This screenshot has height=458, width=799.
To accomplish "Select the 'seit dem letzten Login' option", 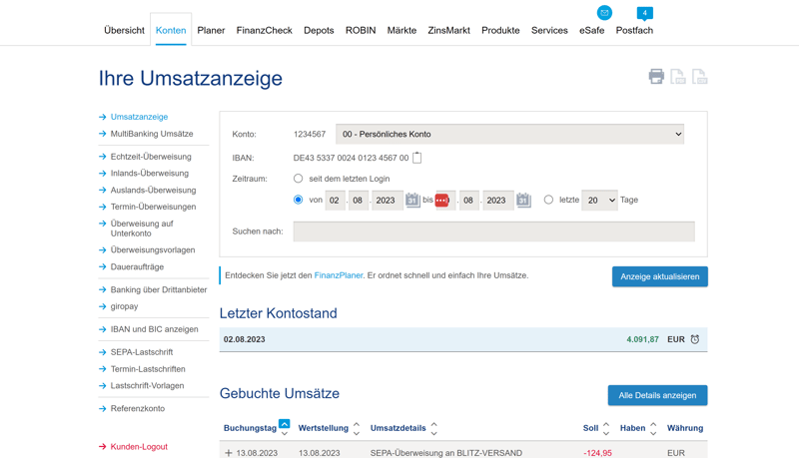I will pos(298,179).
